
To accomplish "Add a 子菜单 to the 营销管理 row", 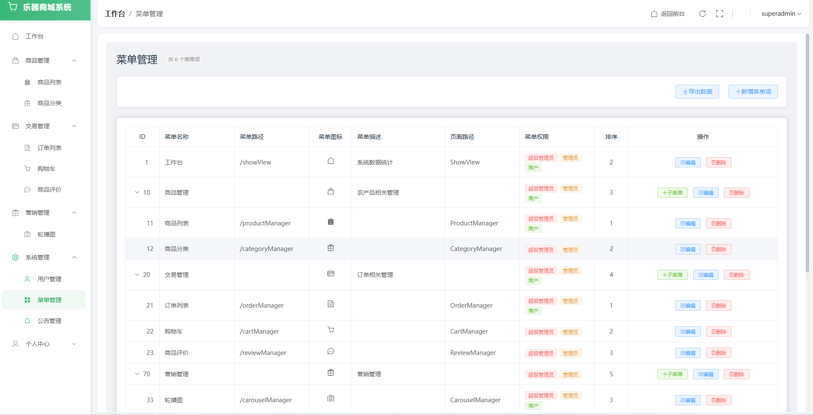I will click(x=672, y=375).
